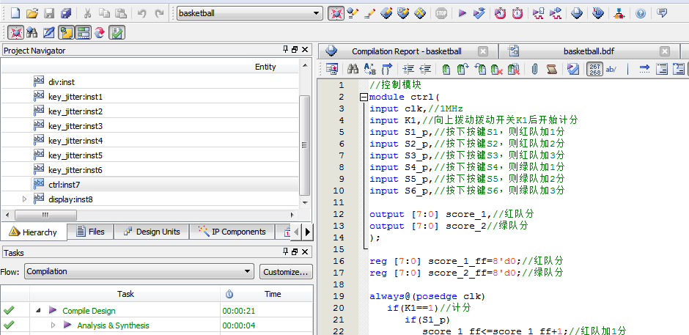Select ctrl:inst7 in the hierarchy
The image size is (689, 335).
(65, 185)
